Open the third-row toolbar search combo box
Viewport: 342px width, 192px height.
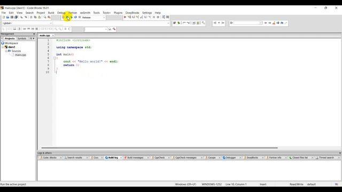coord(106,29)
